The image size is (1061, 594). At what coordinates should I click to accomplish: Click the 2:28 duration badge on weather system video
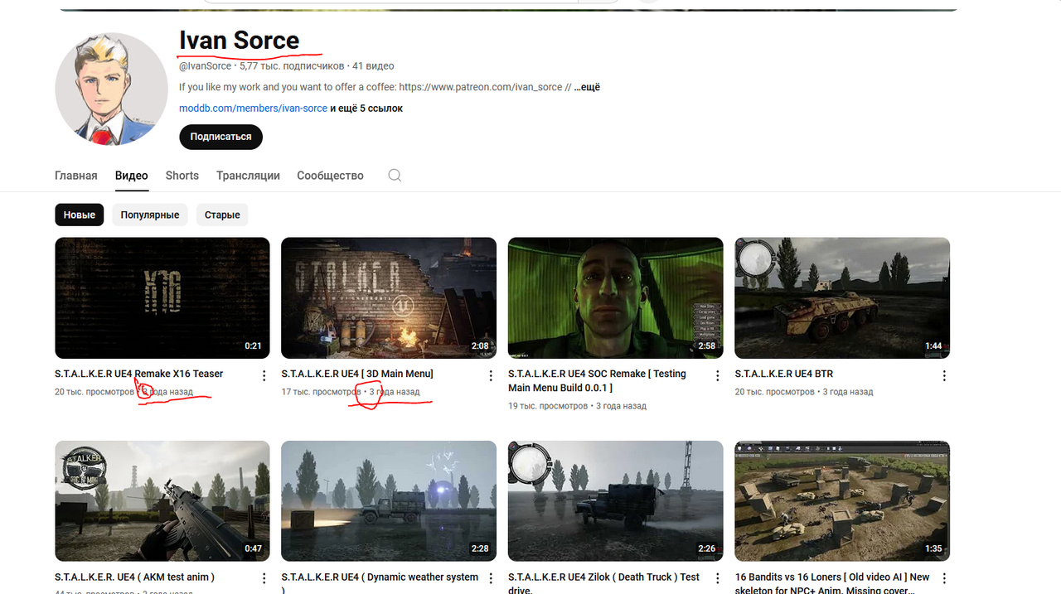480,549
